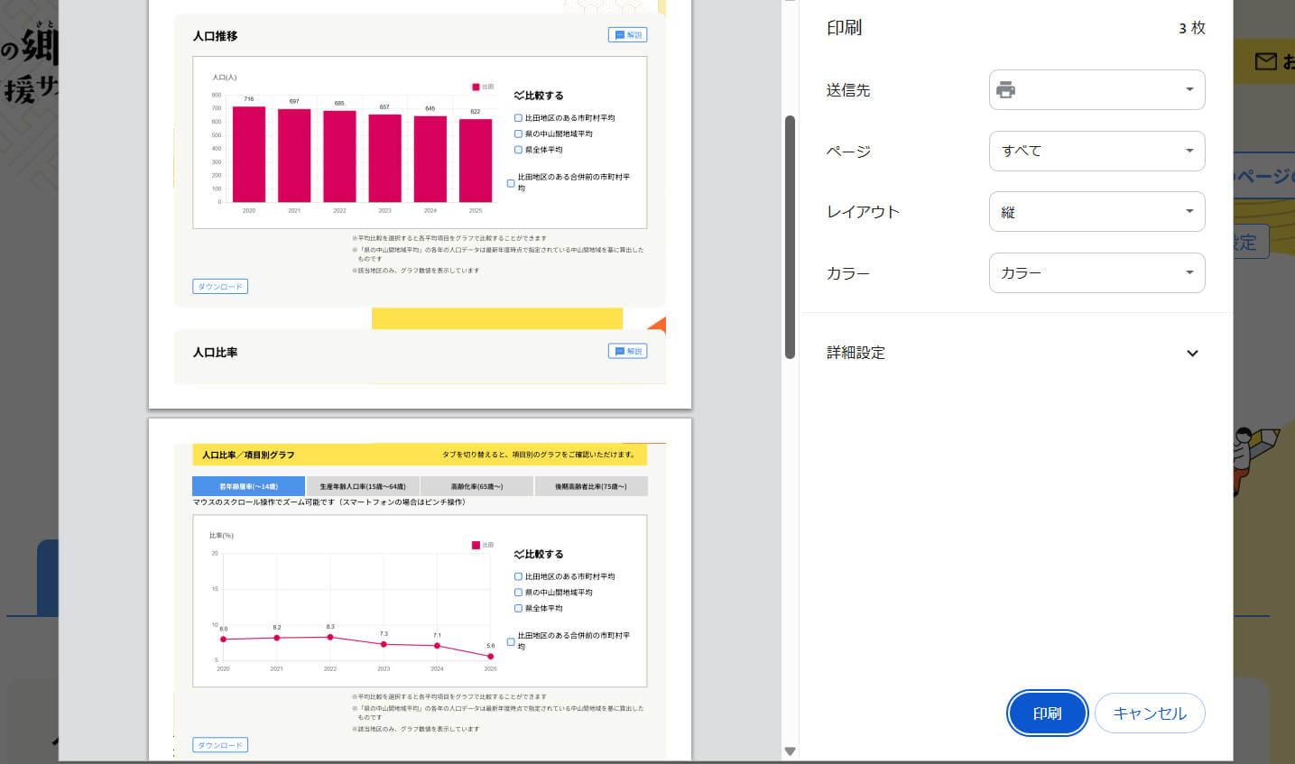Select the 生産年齢人口率(15歳〜64歳) tab
This screenshot has height=764, width=1295.
[x=363, y=487]
